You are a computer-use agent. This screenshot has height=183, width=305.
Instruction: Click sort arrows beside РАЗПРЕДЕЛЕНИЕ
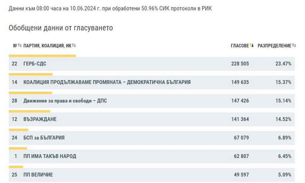[x=294, y=46]
